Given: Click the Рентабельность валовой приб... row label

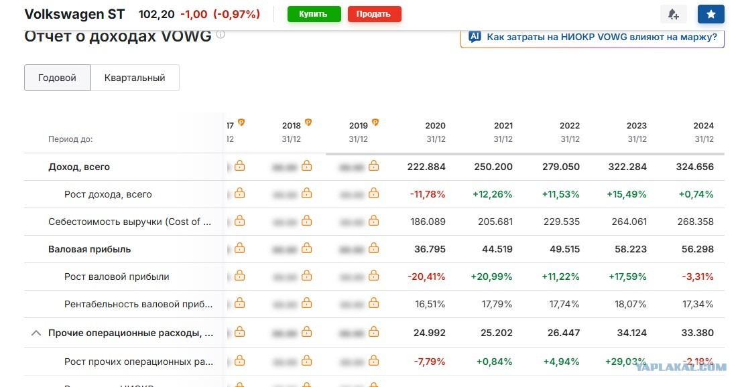Looking at the screenshot, I should click(139, 305).
